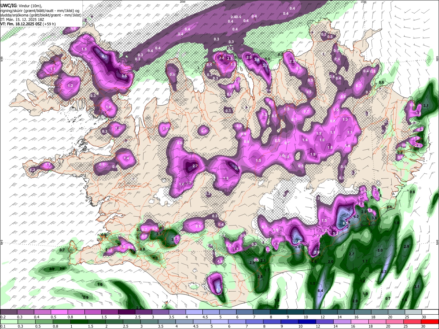The width and height of the screenshot is (439, 329).
Task: Click the lightest green swatch between 0.1 and 0.3 in the lower legend row
Action: click(x=9, y=321)
